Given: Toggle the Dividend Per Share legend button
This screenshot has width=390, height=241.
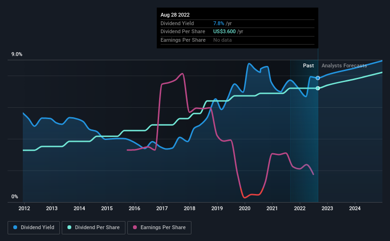Looking at the screenshot, I should click(94, 228).
